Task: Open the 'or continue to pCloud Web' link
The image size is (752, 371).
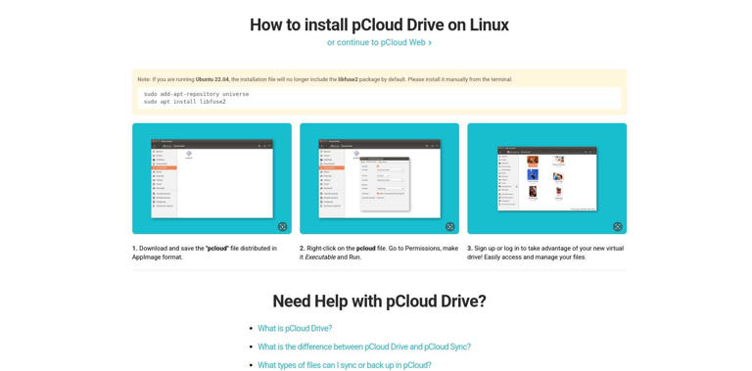Action: tap(379, 42)
